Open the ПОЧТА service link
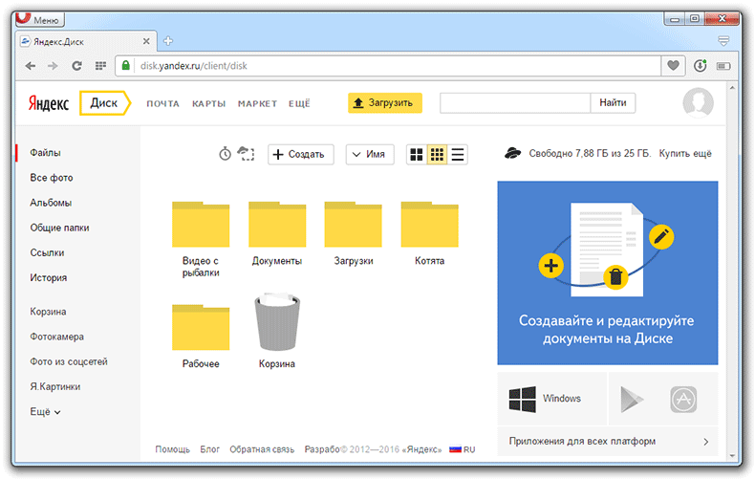Screen dimensions: 755x479 pos(162,103)
